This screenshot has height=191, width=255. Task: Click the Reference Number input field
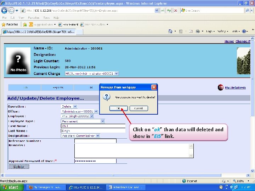96,141
